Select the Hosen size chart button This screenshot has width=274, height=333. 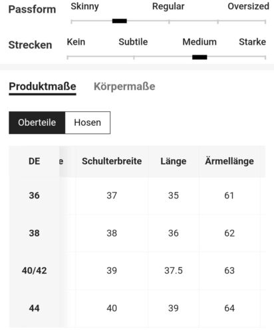pos(88,123)
